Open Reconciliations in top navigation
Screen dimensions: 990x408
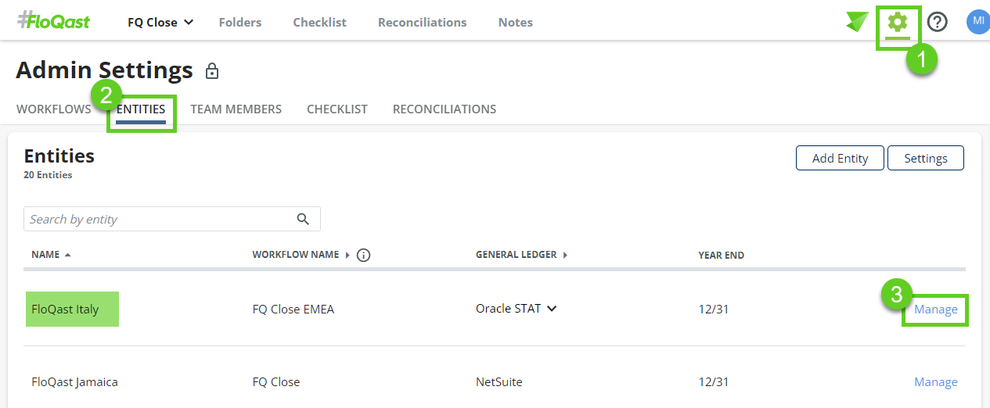[423, 23]
